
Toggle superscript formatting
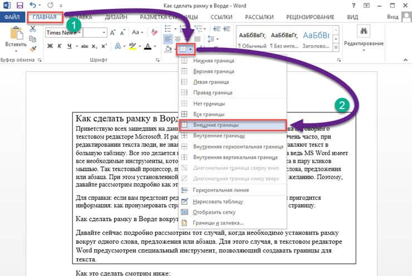tap(104, 46)
